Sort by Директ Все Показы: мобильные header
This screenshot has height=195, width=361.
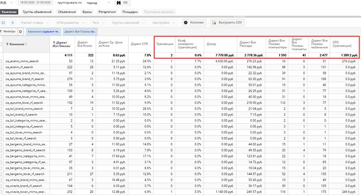click(x=319, y=44)
